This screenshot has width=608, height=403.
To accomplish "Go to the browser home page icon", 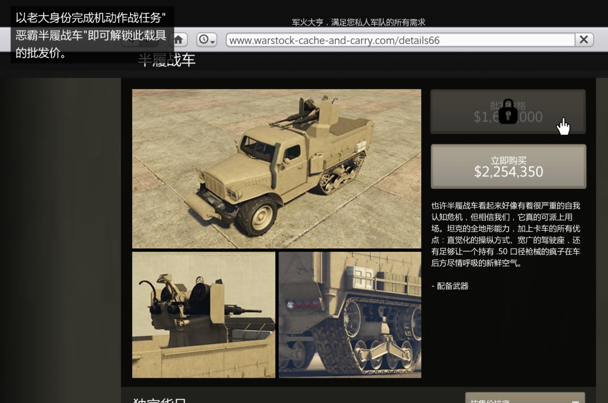I will pos(179,39).
